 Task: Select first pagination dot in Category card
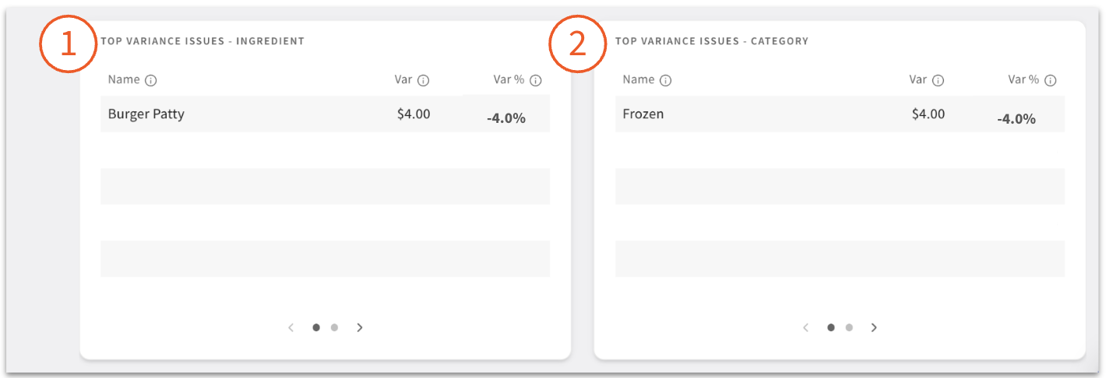(x=831, y=327)
